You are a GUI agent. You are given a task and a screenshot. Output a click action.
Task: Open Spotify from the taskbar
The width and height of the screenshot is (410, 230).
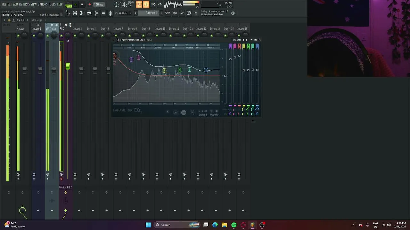[x=234, y=225]
